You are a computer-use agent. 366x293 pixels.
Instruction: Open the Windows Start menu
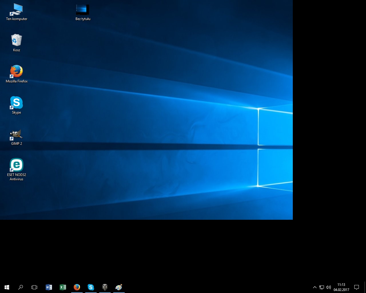coord(7,287)
